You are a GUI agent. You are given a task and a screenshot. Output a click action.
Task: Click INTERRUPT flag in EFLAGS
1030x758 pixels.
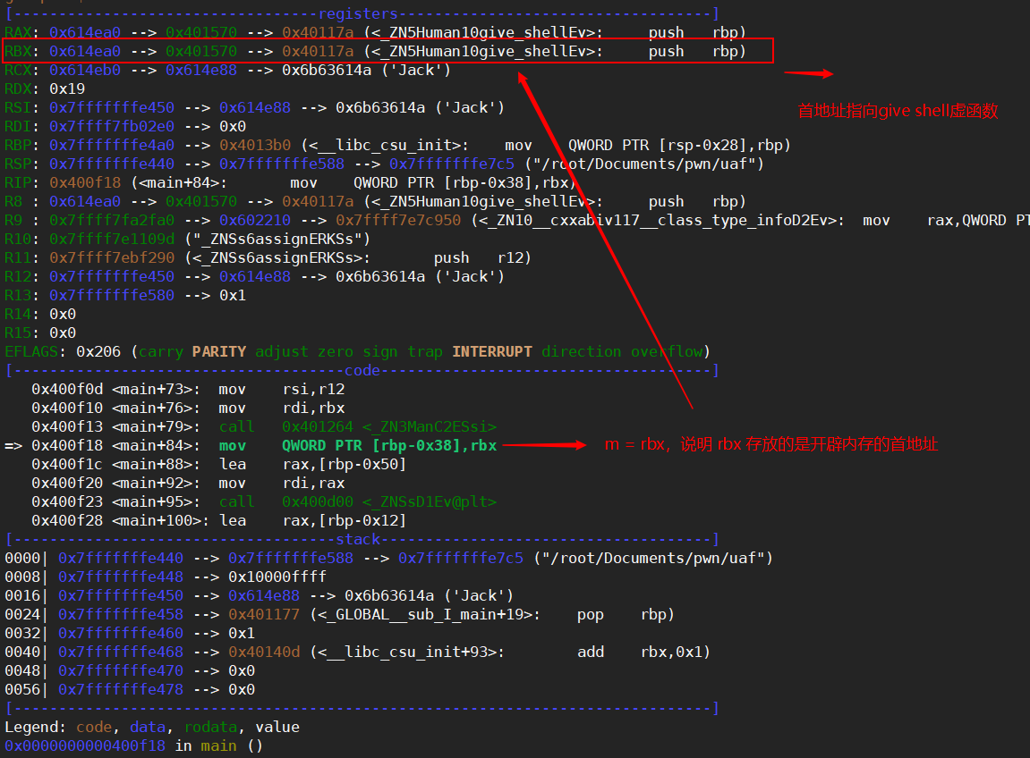point(492,352)
